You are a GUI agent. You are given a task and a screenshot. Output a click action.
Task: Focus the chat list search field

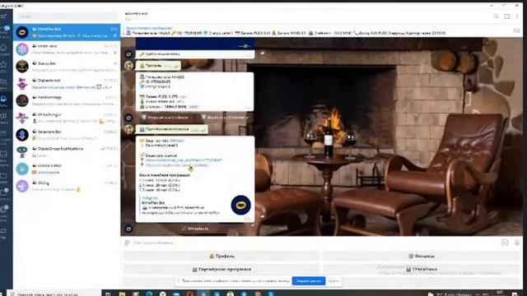pos(68,16)
